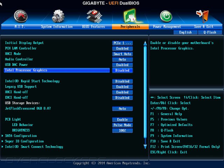224x168 pixels.
Task: Switch to the Save & Exit tab
Action: pos(204,27)
